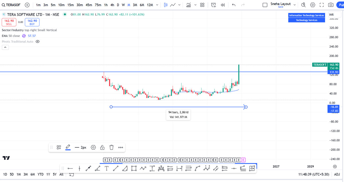The height and width of the screenshot is (182, 344).
Task: Open the go to date calendar icon
Action: point(72,174)
